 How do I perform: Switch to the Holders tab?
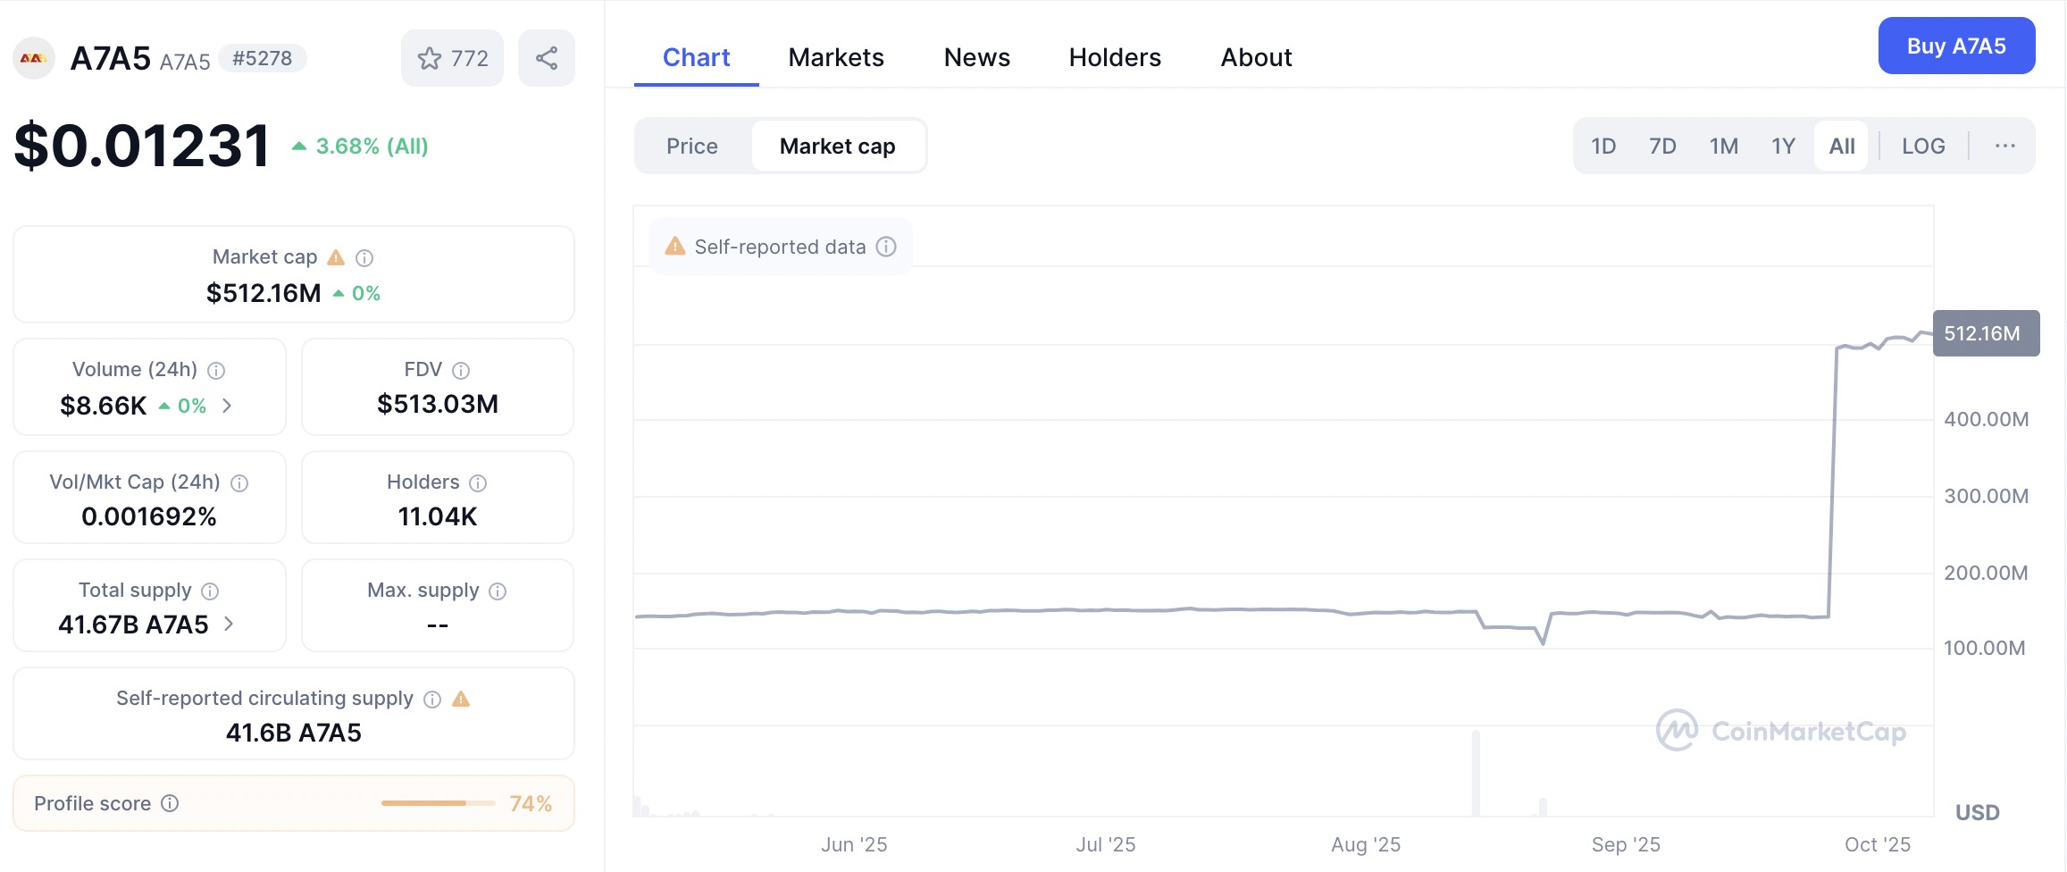[1115, 58]
